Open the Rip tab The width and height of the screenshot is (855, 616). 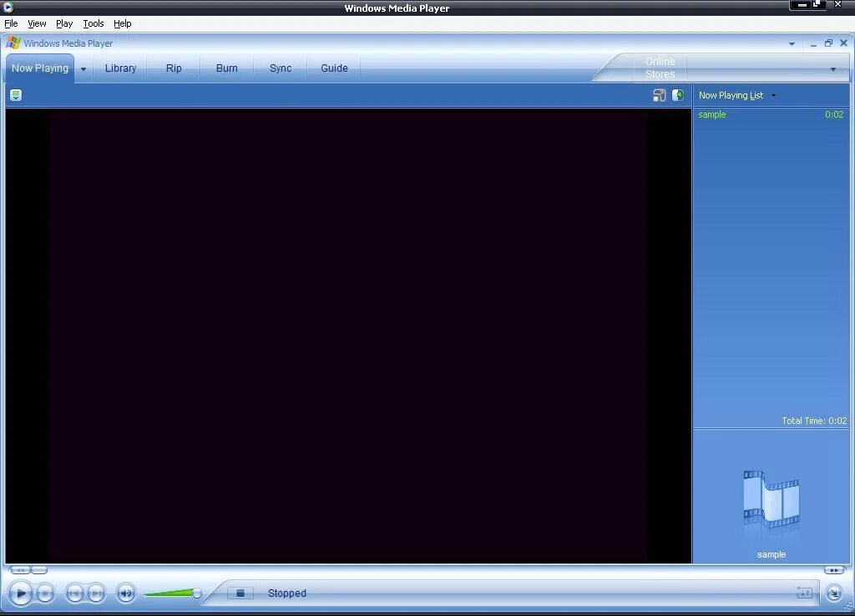tap(174, 68)
